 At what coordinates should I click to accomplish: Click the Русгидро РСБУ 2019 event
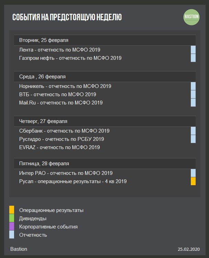click(62, 139)
